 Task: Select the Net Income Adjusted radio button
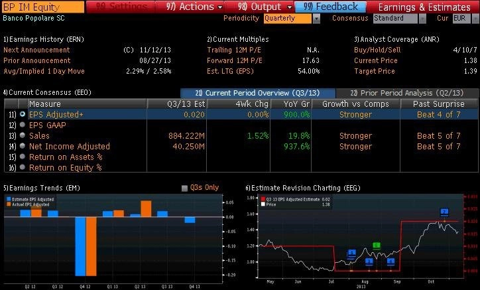coord(23,145)
